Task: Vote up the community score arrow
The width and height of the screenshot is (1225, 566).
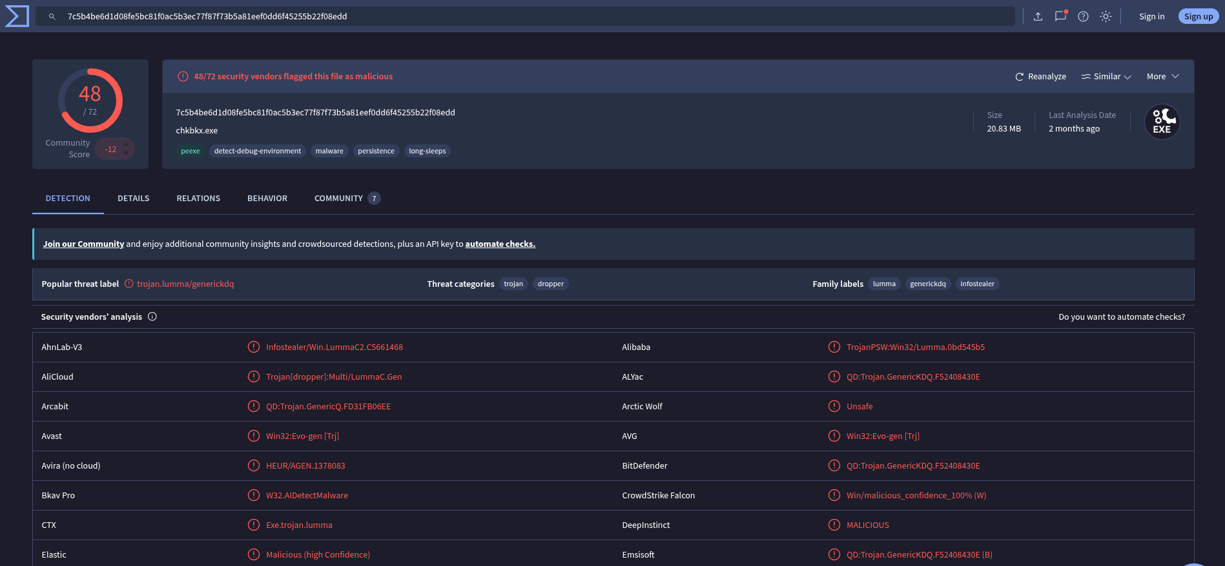Action: point(126,144)
